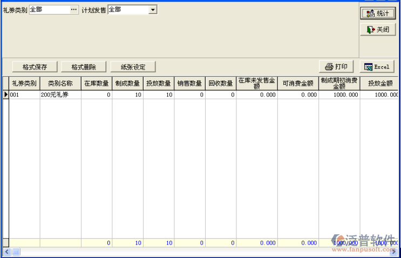Open the 礼券类别 ellipsis lookup button

(x=74, y=10)
